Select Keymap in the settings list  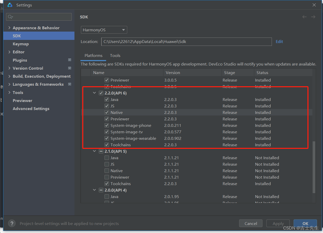21,44
